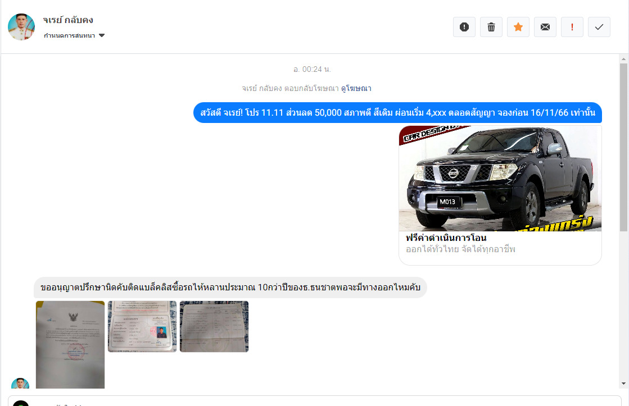Open the black Nissan pickup ad image

tap(500, 178)
